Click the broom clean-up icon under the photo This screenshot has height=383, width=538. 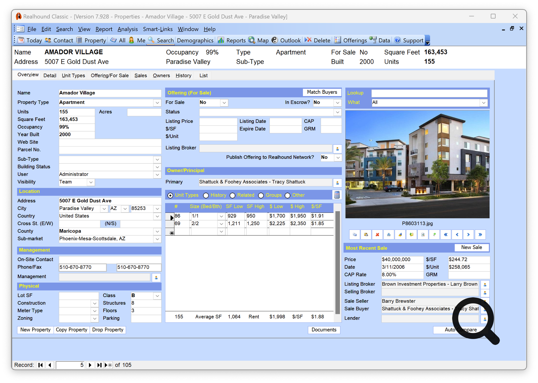(400, 235)
